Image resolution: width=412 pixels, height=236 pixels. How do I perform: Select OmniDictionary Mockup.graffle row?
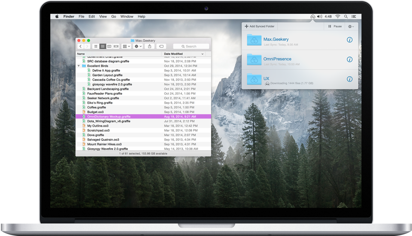click(x=143, y=117)
